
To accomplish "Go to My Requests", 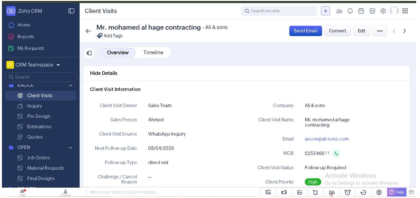I will click(x=31, y=48).
